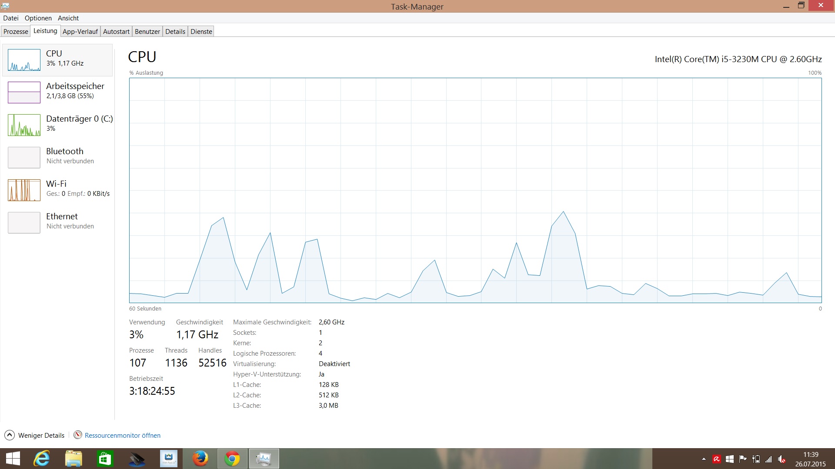Open the Autostart tab
This screenshot has width=835, height=469.
(x=116, y=32)
